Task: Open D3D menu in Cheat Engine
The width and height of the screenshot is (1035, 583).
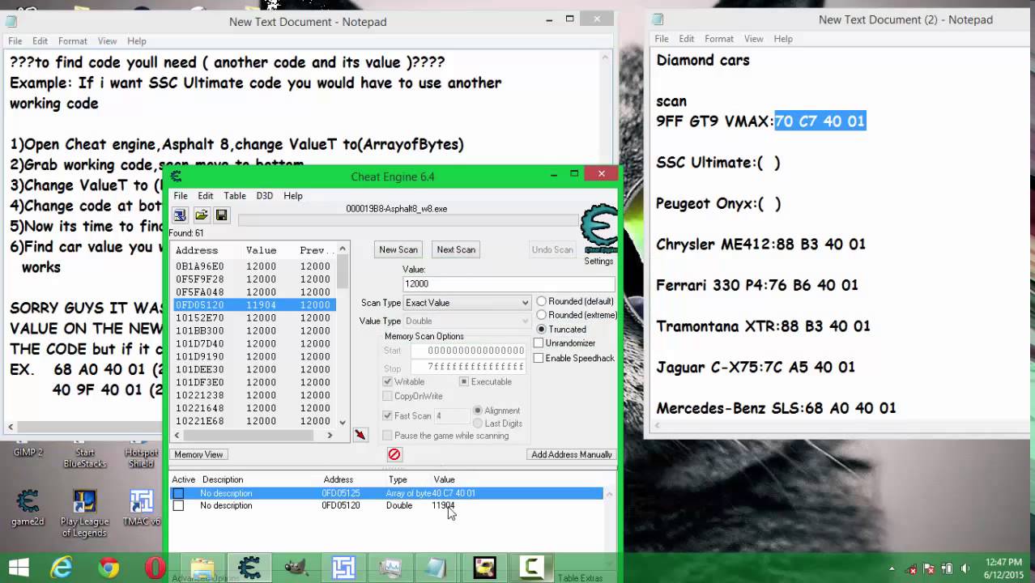Action: coord(265,195)
